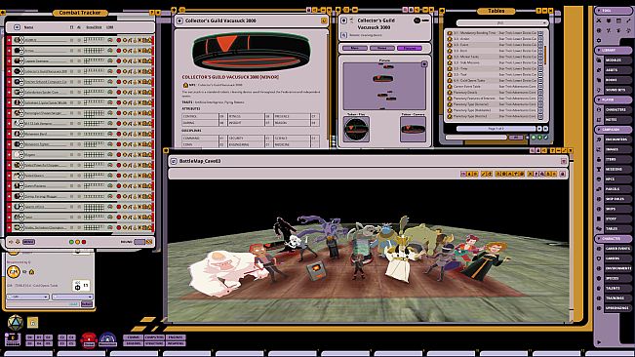Toggle red status dot on Captain Freeman row
635x357 pixels.
(x=119, y=60)
